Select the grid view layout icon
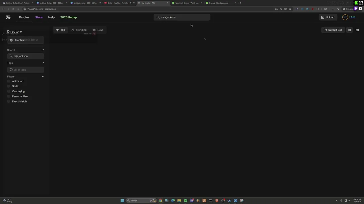The width and height of the screenshot is (364, 204). pos(349,30)
